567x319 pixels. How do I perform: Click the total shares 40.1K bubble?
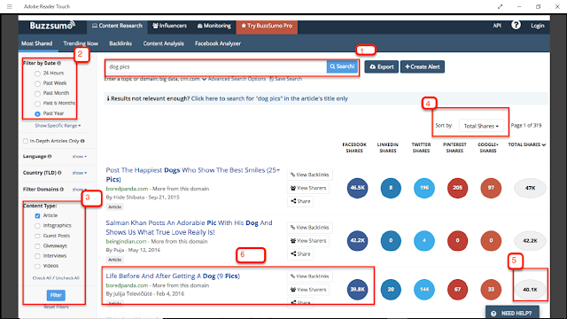(530, 290)
